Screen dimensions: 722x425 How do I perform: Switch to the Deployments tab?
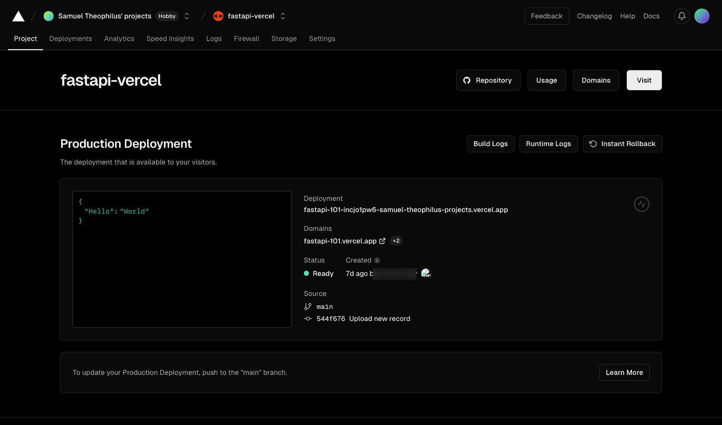[x=70, y=39]
